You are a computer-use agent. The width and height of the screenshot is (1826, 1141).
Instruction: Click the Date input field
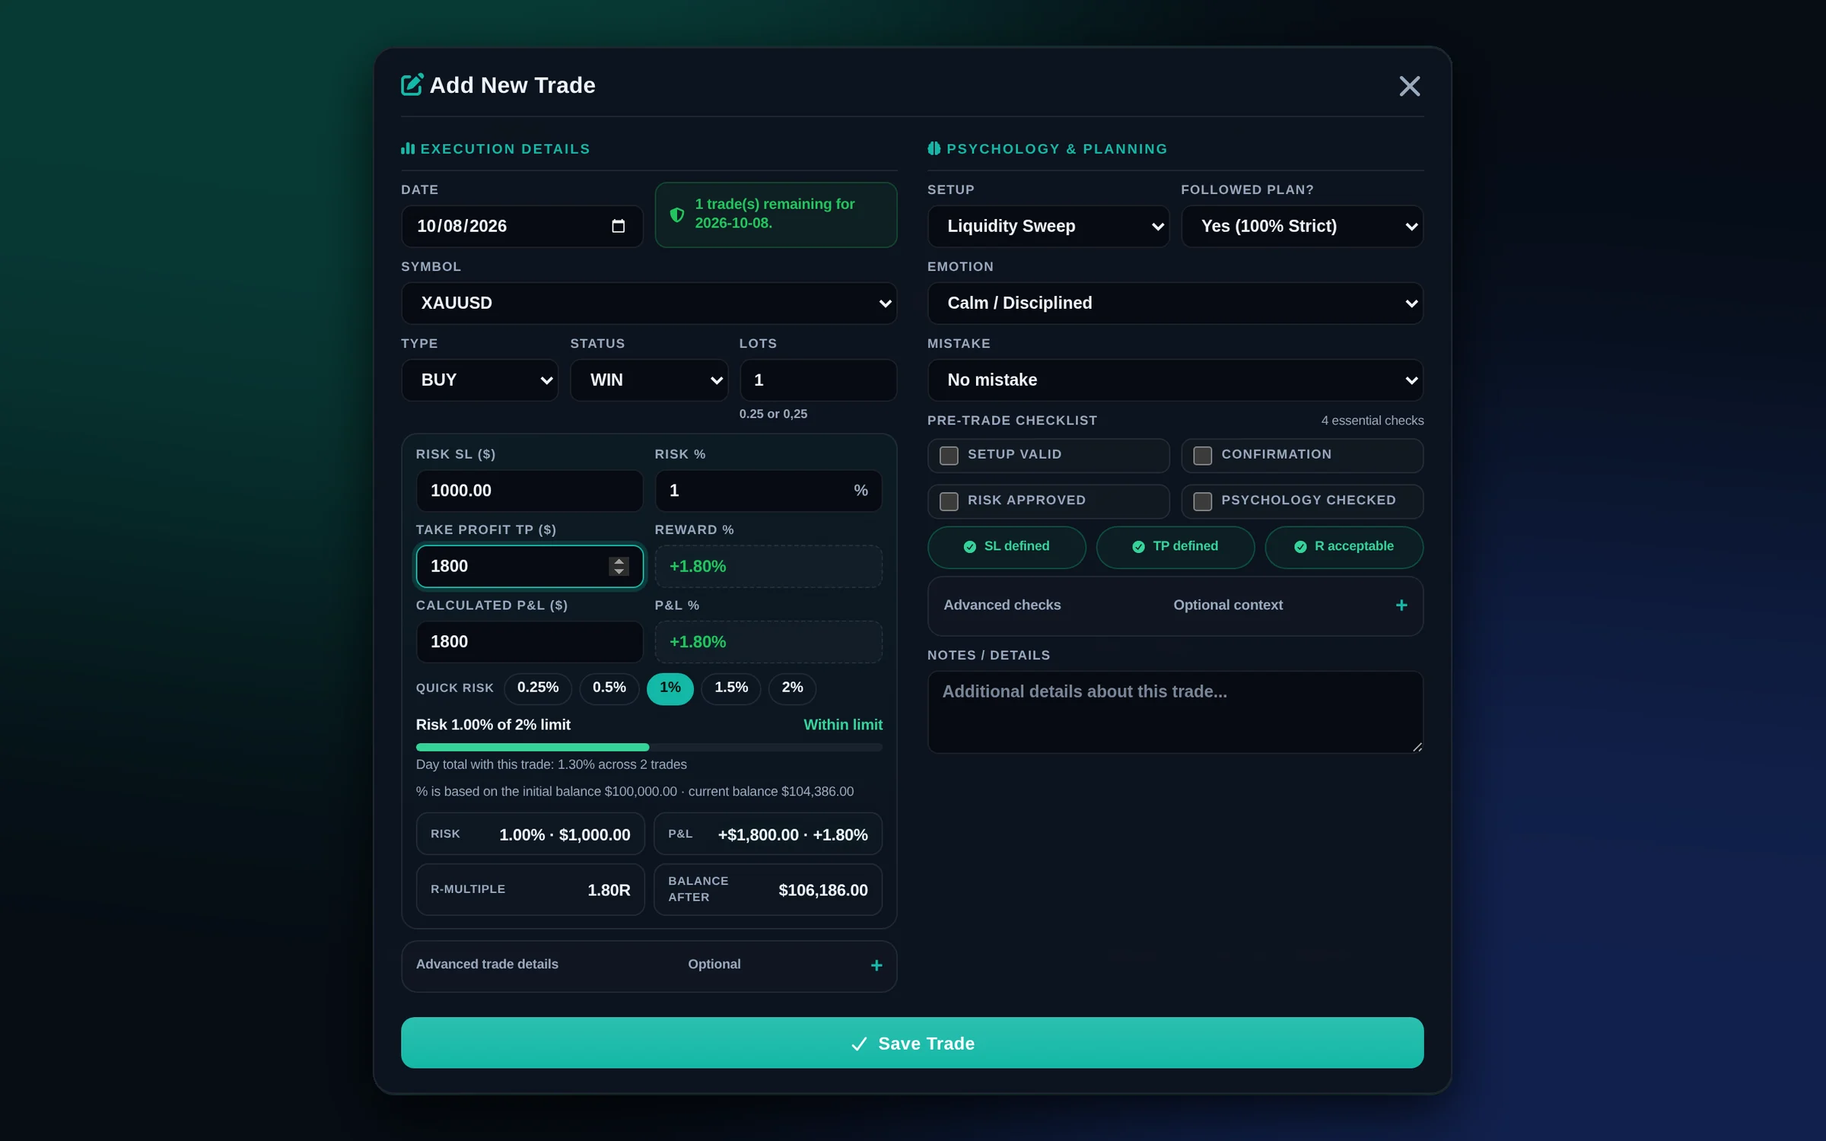pyautogui.click(x=521, y=226)
